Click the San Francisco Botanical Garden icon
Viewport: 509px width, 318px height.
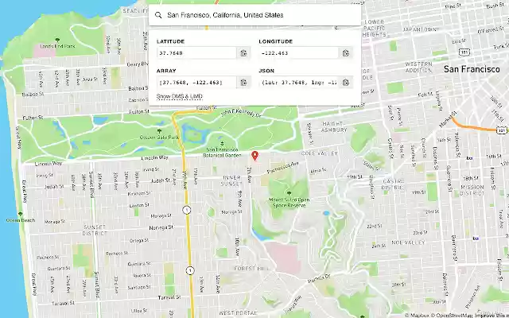coord(222,143)
